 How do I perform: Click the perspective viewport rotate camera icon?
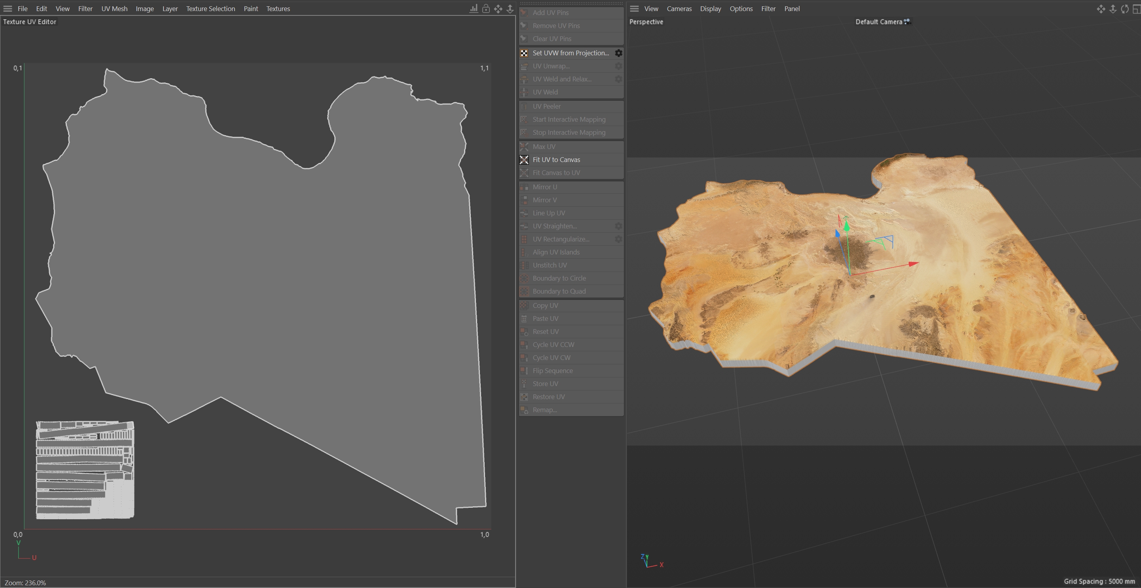pyautogui.click(x=1125, y=9)
